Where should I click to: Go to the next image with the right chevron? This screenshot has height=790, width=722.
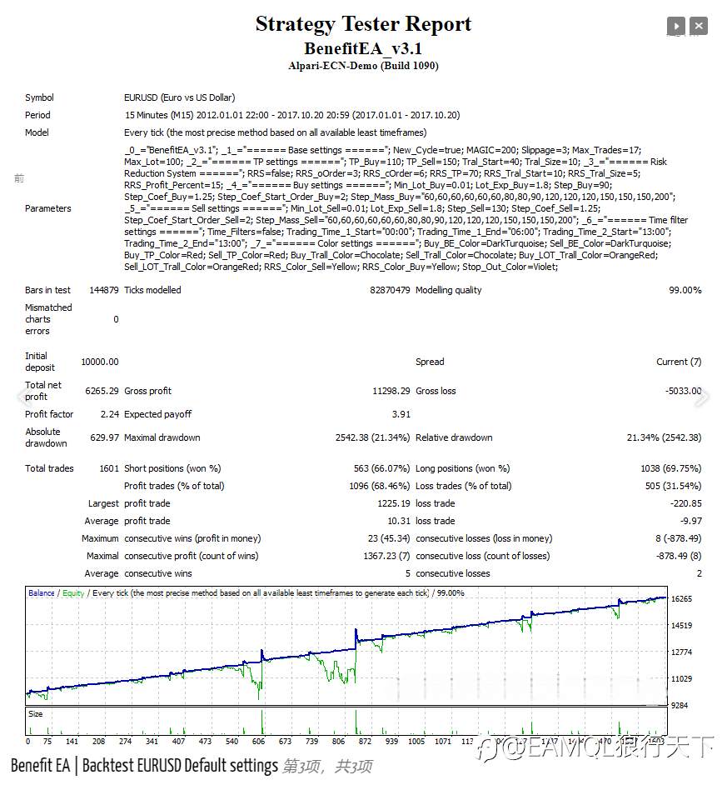(702, 397)
